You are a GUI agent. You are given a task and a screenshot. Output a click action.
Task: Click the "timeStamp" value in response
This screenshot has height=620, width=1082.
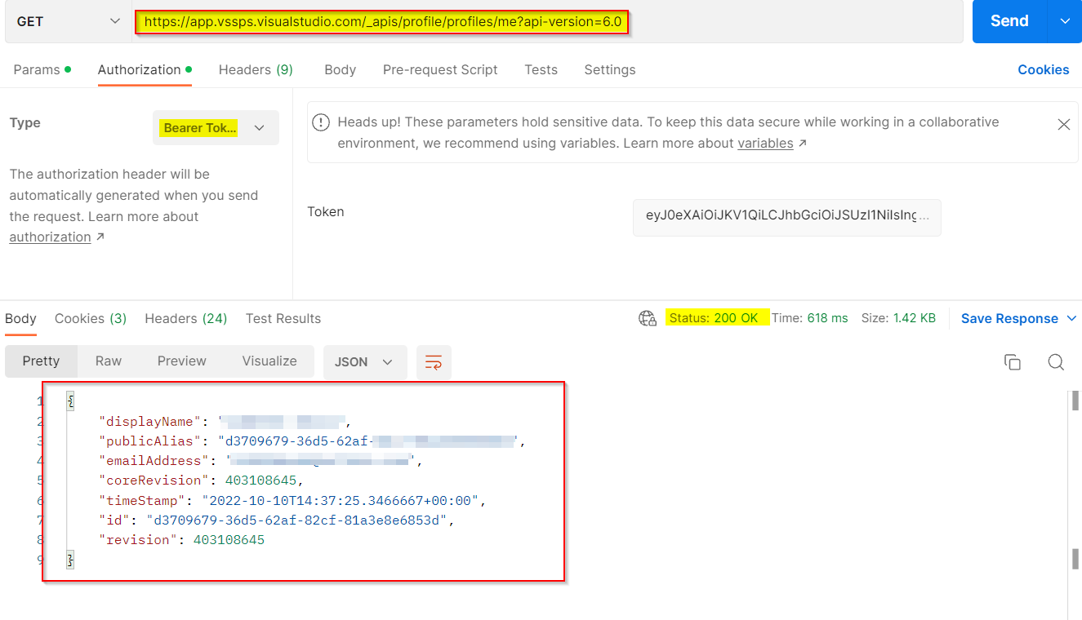tap(340, 500)
